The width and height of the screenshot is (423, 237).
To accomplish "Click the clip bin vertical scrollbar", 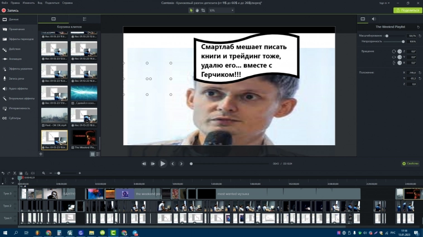I will (99, 142).
